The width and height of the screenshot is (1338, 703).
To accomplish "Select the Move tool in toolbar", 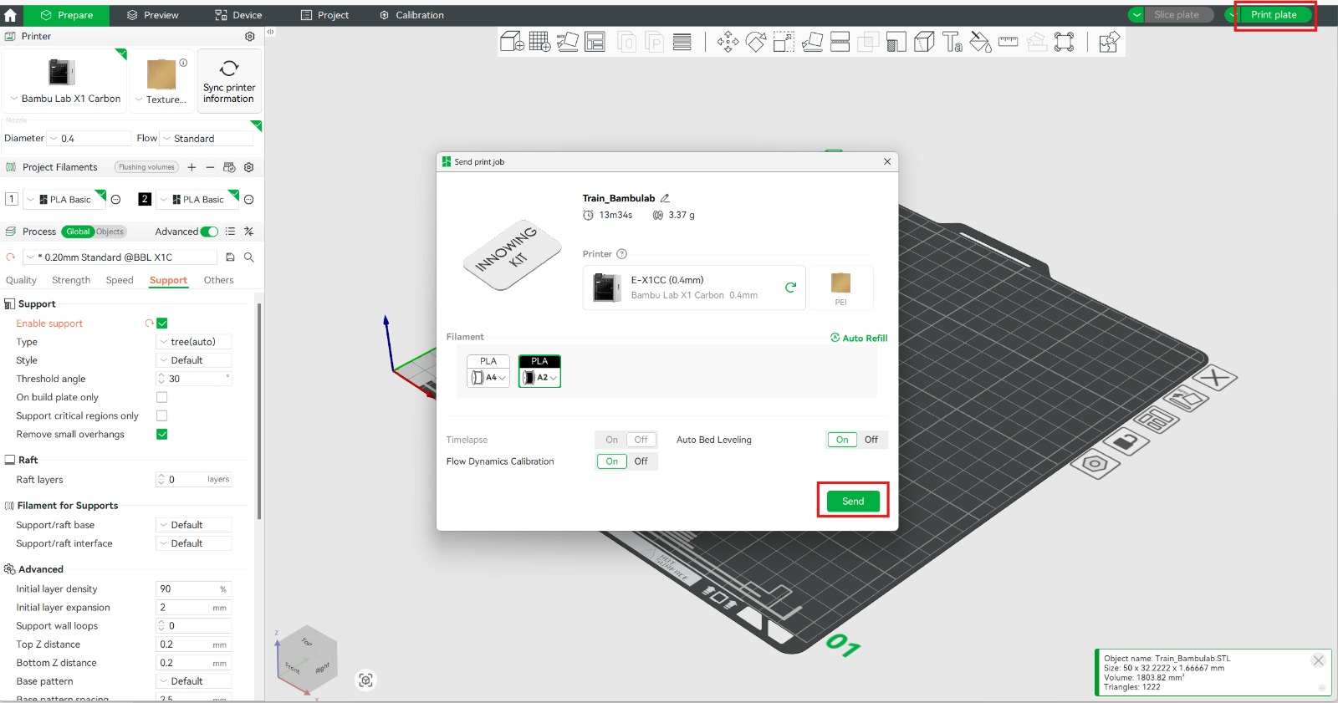I will [728, 42].
